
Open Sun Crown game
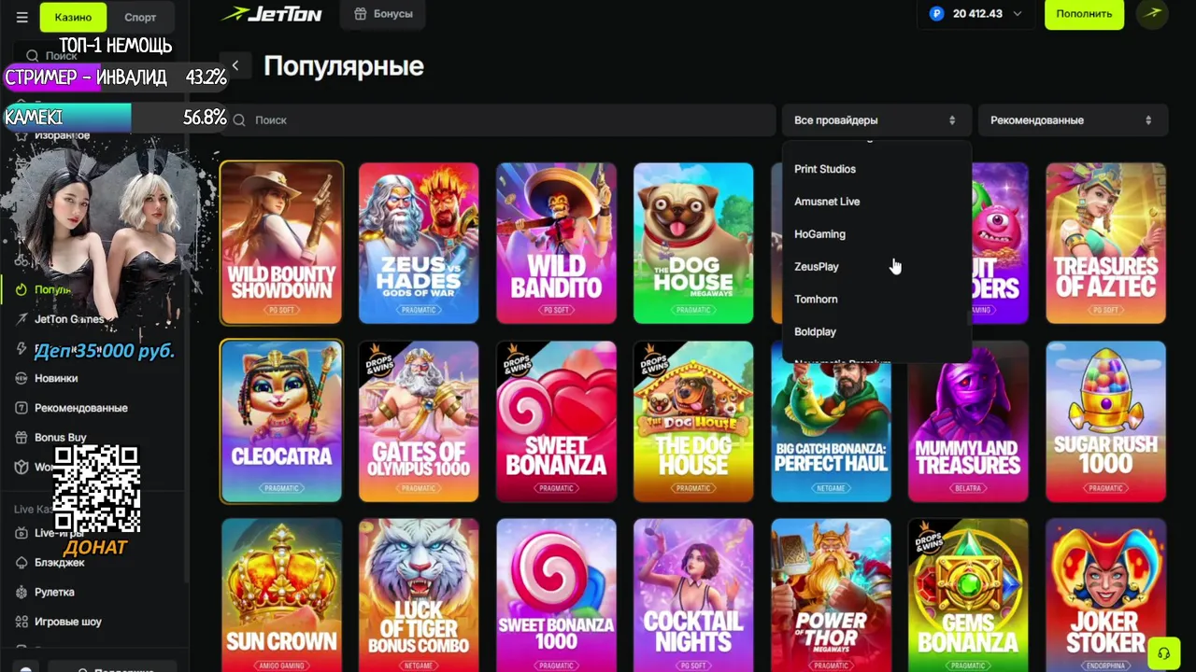(281, 595)
